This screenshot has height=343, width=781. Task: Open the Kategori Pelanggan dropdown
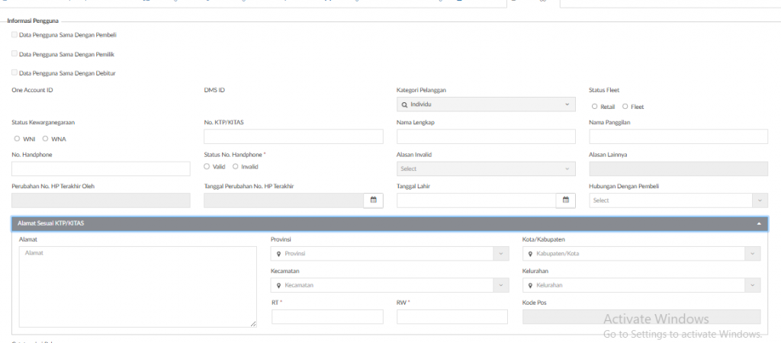[486, 104]
